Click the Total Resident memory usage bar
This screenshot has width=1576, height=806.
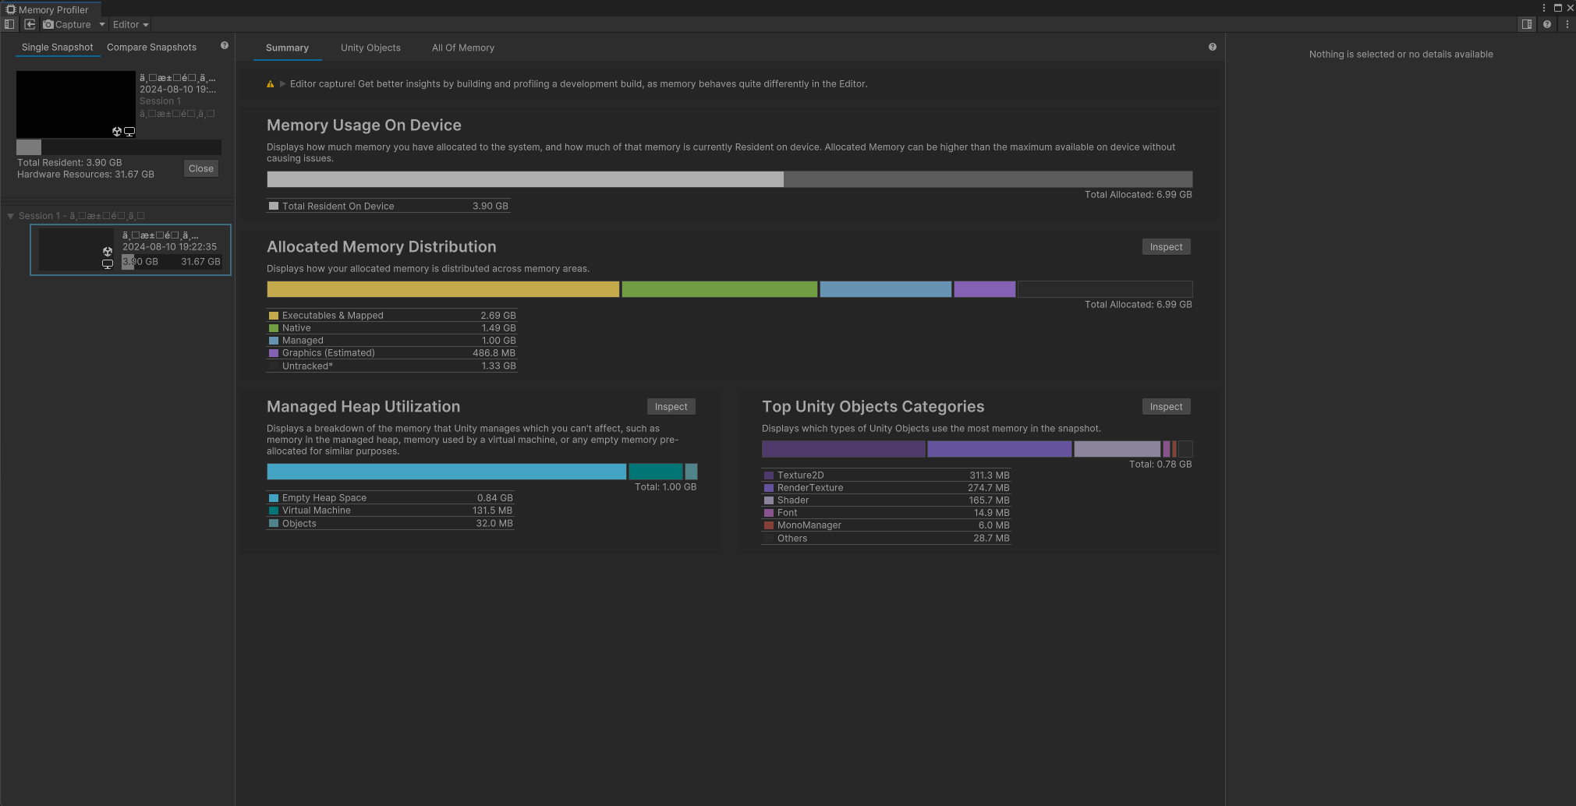click(525, 179)
